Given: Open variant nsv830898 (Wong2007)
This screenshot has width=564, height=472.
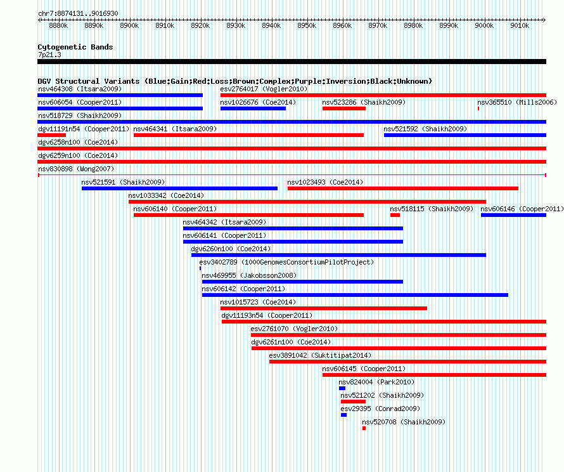Looking at the screenshot, I should pyautogui.click(x=76, y=169).
